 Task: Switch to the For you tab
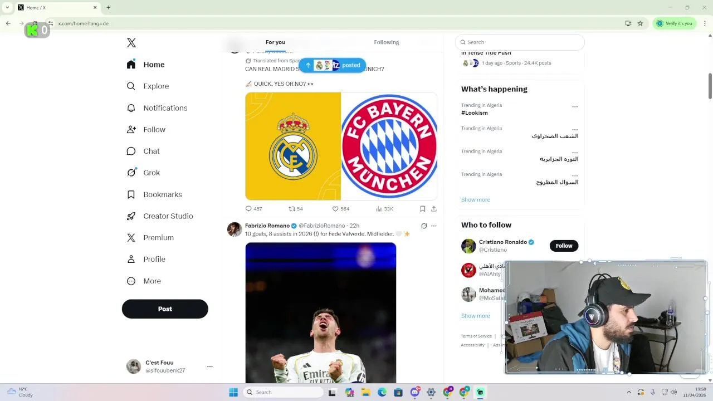(275, 42)
